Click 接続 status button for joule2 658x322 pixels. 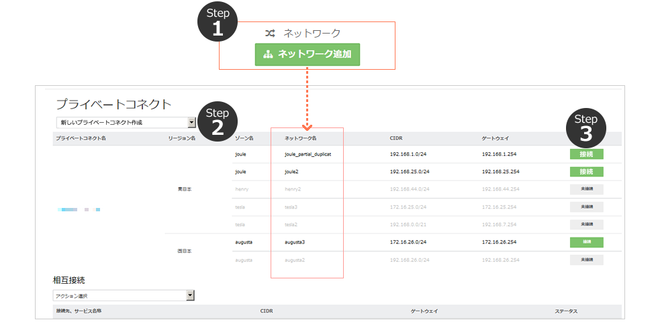[x=586, y=171]
